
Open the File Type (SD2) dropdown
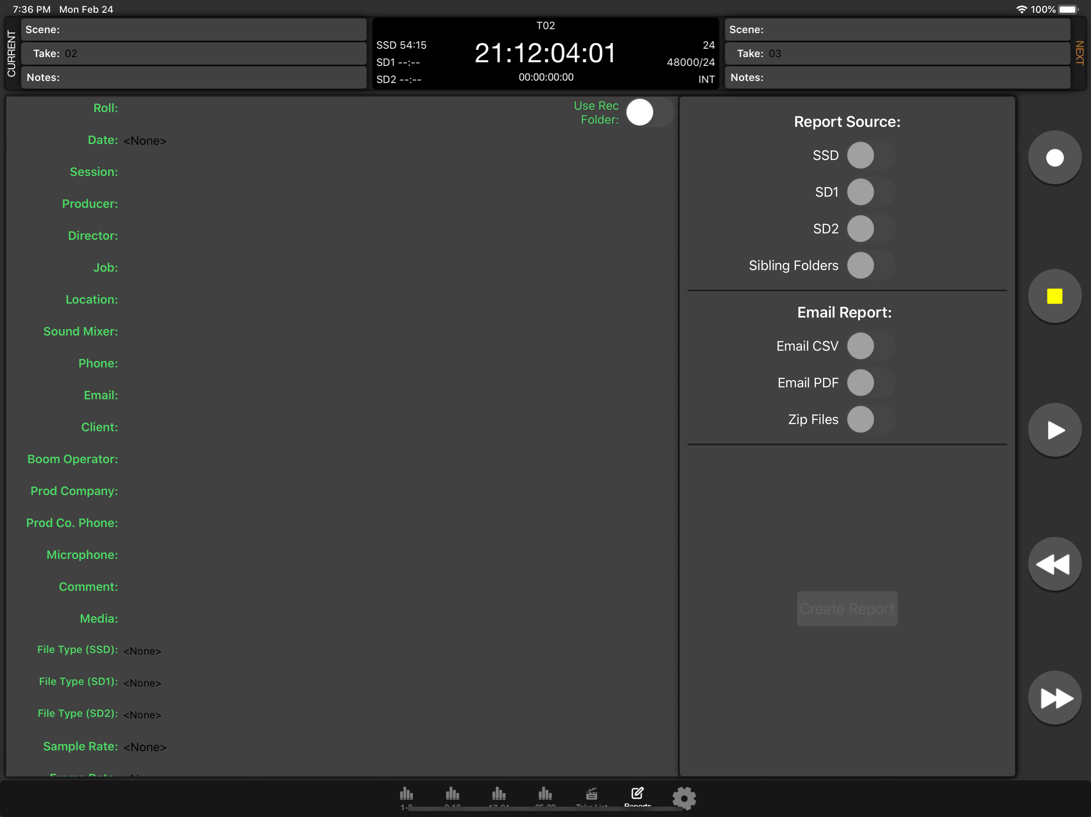click(143, 715)
